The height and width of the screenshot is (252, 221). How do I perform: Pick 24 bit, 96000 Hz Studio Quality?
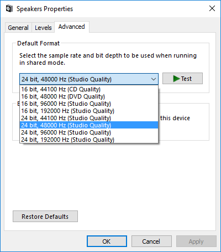click(x=89, y=132)
